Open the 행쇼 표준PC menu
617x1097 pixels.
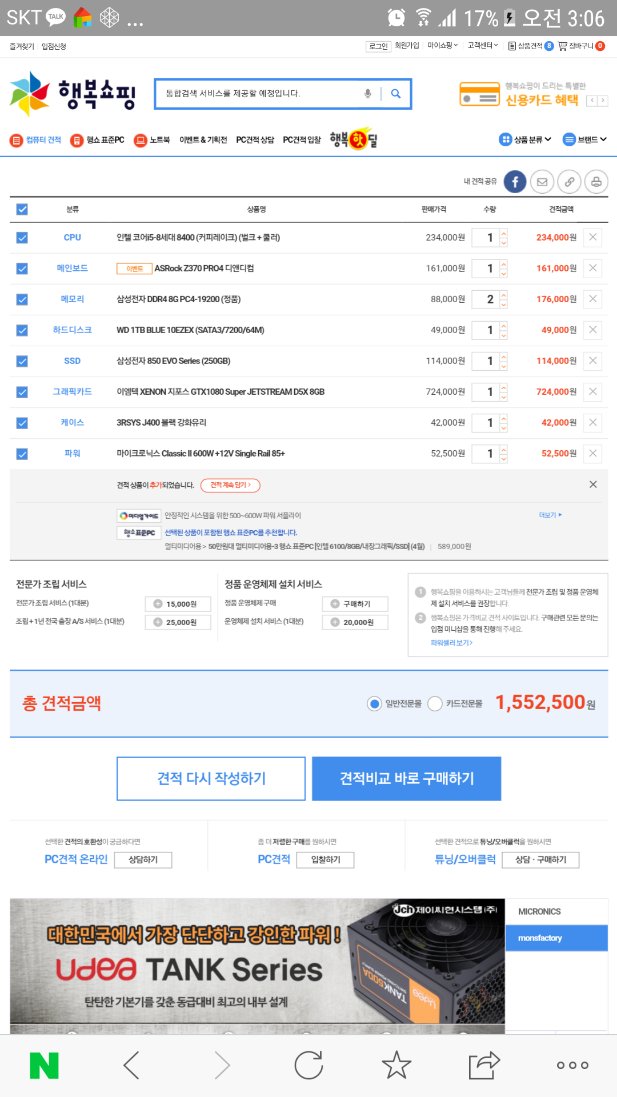pyautogui.click(x=97, y=140)
